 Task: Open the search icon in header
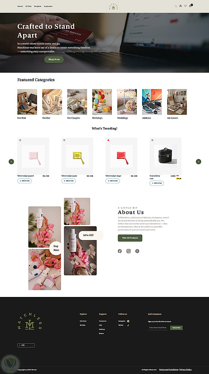tap(176, 6)
